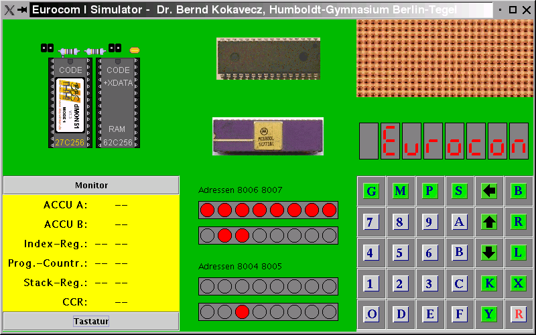Click the purple Motorola CPU chip image
The image size is (536, 335).
[268, 137]
